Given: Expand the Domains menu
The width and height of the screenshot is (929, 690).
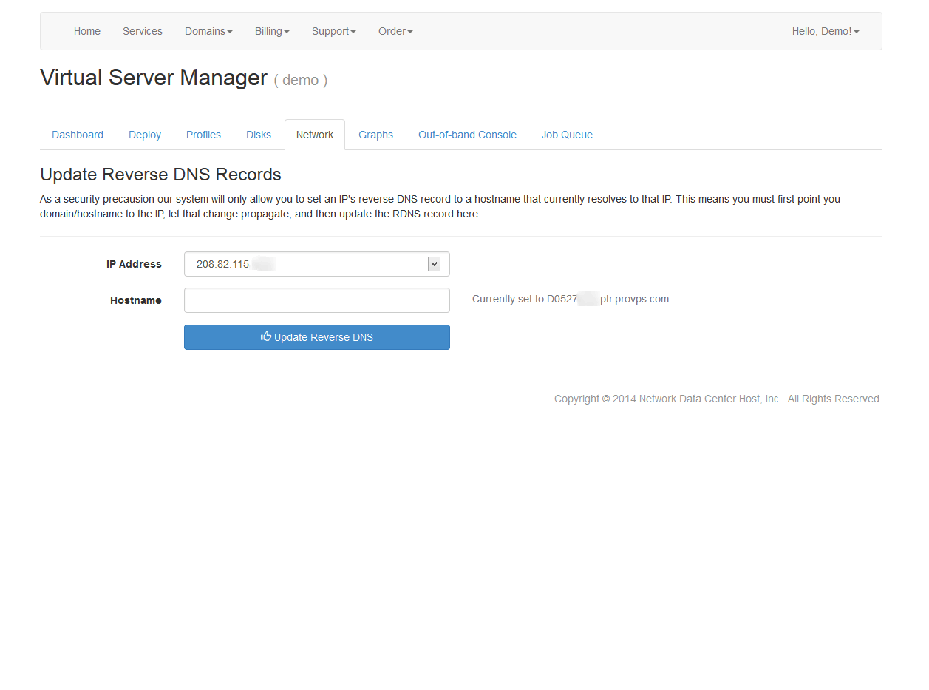Looking at the screenshot, I should point(208,31).
